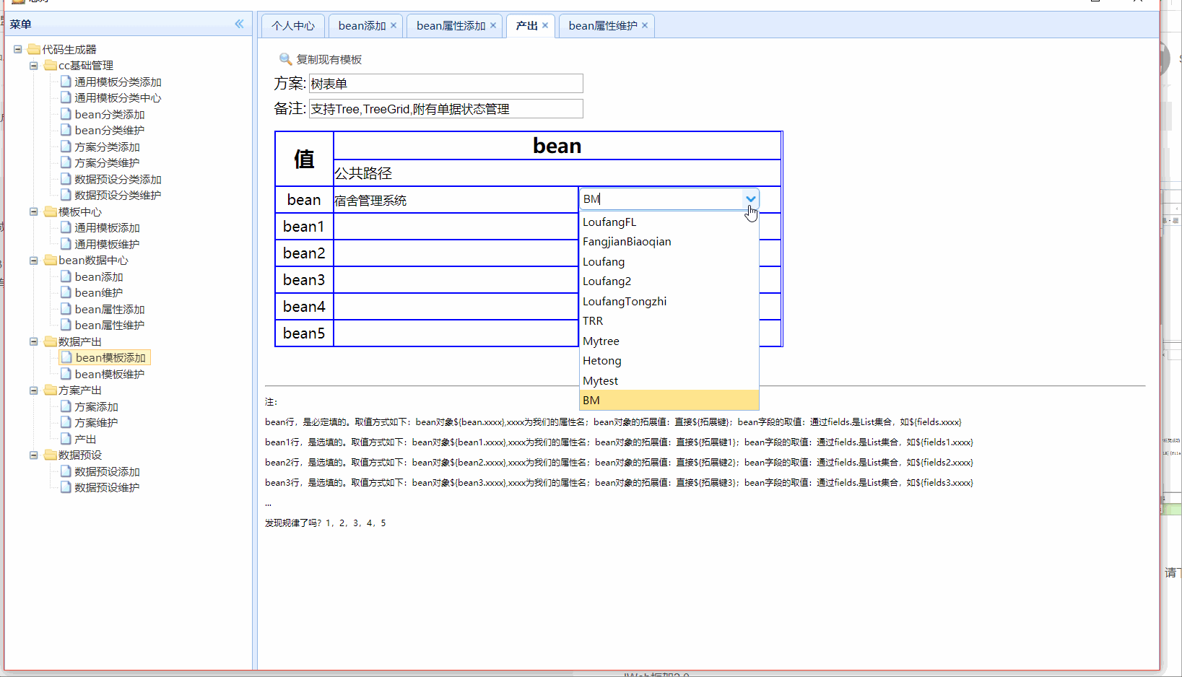Choose FangjianBiaoqian from the dropdown list
1182x677 pixels.
click(669, 242)
